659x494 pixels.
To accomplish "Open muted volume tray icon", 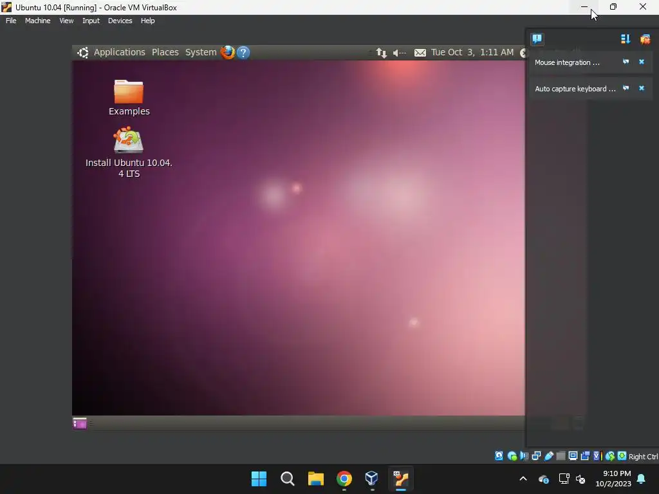I will tap(580, 479).
